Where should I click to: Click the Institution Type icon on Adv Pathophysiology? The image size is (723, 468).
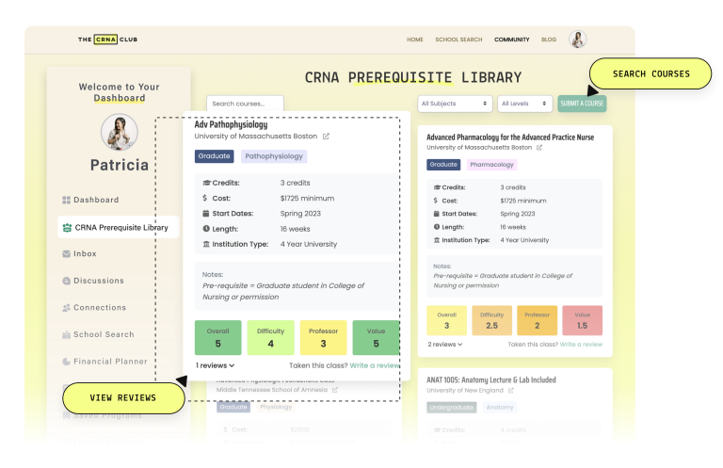tap(206, 244)
